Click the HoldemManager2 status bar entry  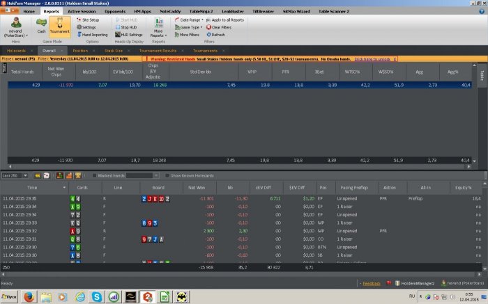[x=414, y=283]
